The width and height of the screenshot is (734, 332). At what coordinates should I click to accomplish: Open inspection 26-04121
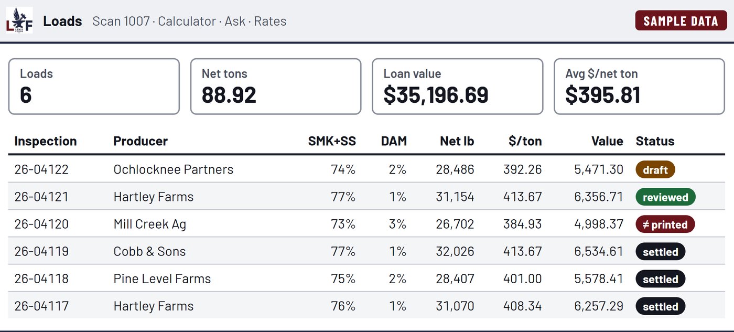[x=41, y=197]
